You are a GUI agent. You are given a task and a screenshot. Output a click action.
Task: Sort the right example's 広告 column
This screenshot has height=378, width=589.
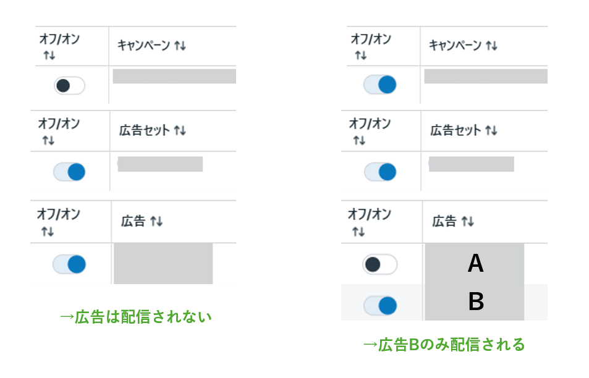click(468, 221)
